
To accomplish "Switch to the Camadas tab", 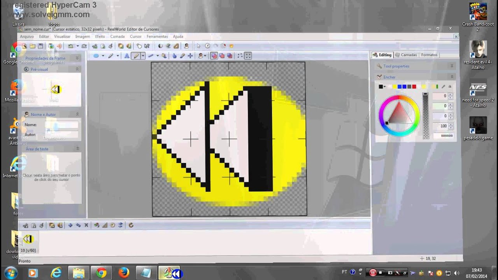I will coord(406,55).
